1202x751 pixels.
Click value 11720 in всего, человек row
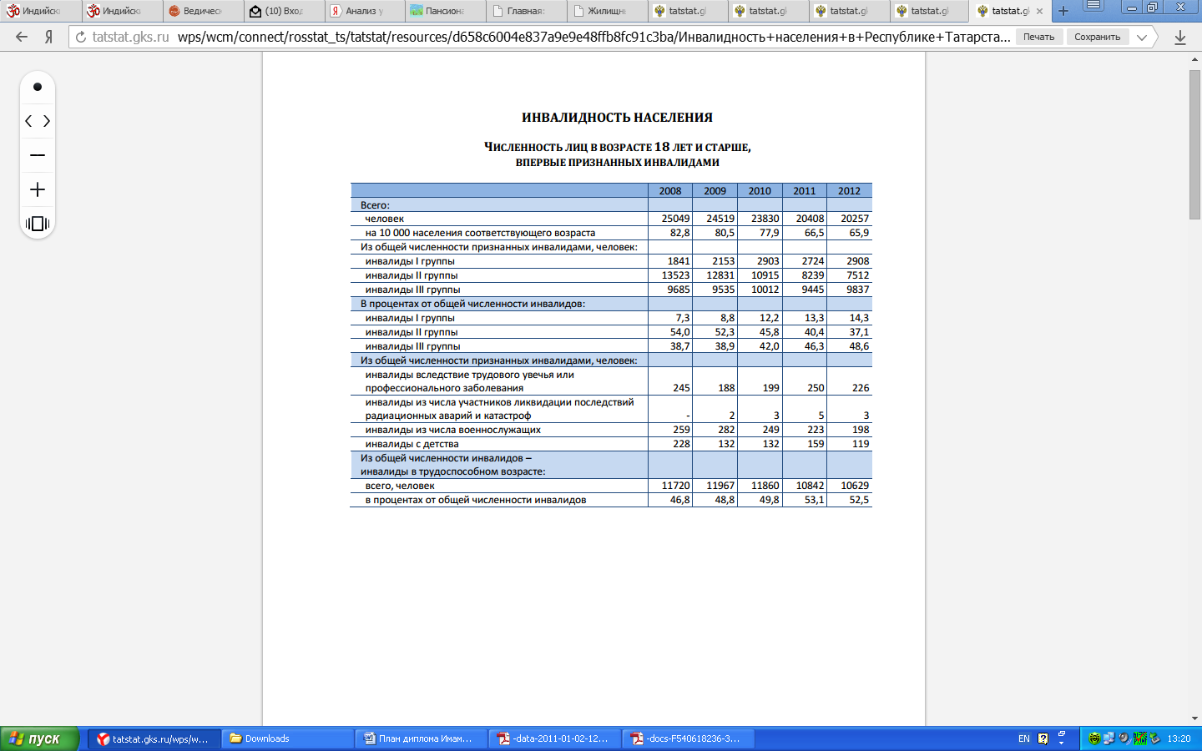click(675, 486)
